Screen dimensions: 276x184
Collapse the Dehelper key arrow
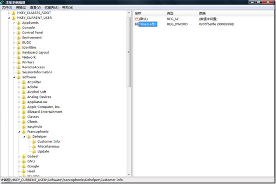pos(24,136)
